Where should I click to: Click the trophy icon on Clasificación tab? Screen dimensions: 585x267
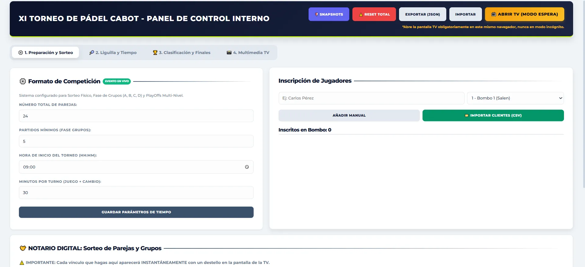(155, 52)
